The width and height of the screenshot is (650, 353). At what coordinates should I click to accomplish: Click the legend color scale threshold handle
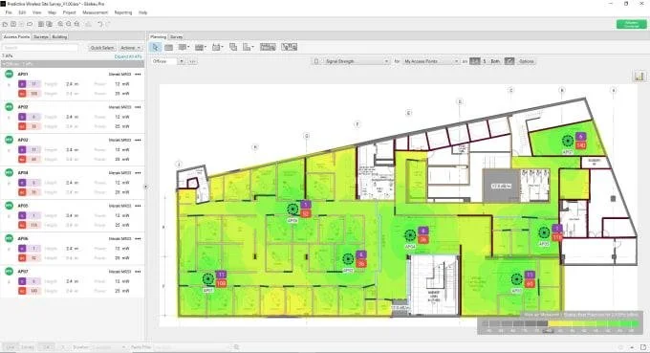point(548,331)
